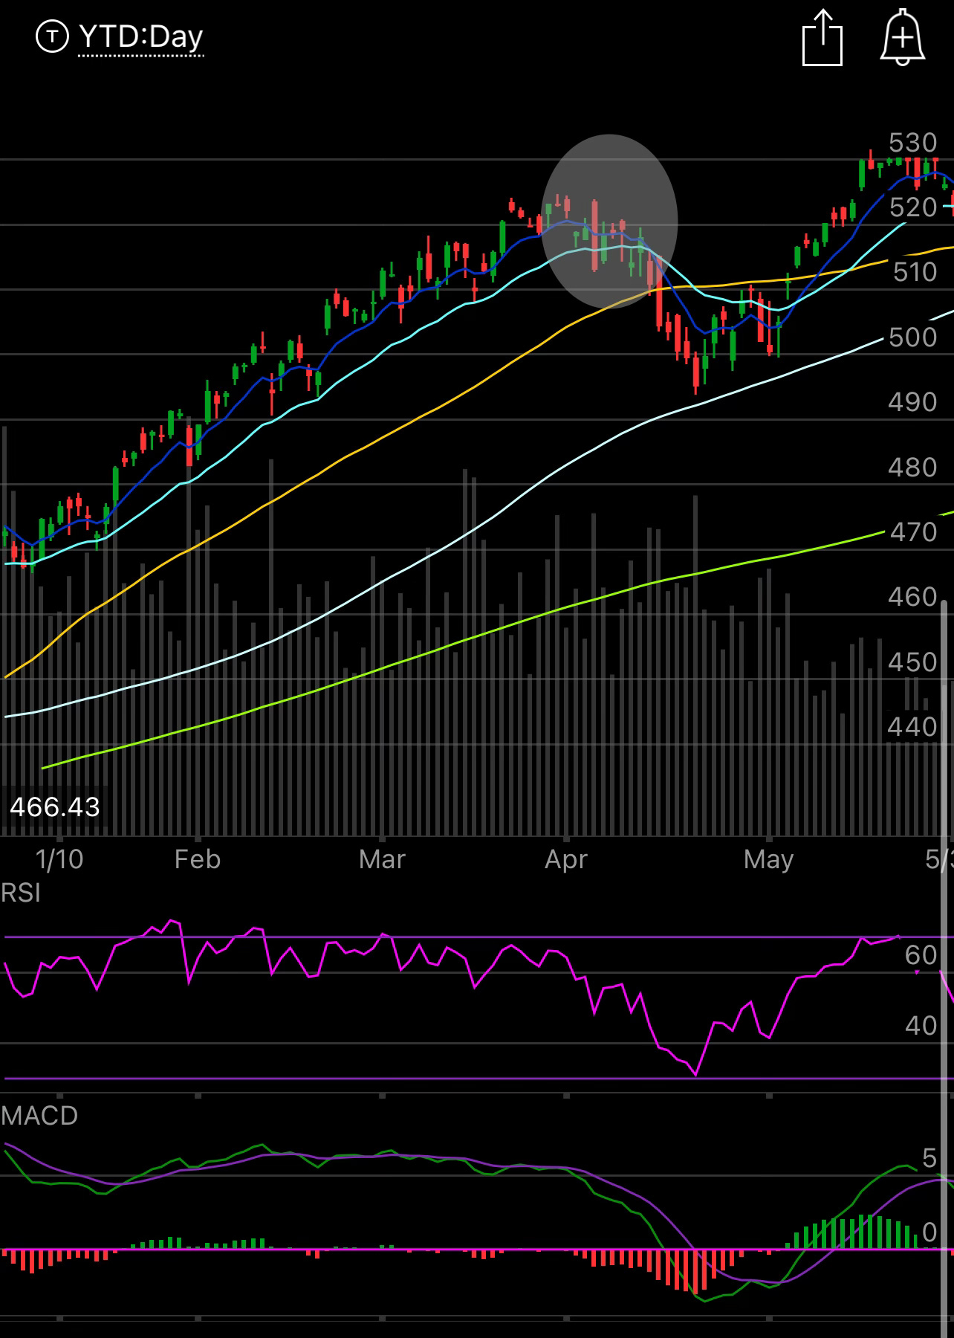954x1338 pixels.
Task: Tap the 450 price axis label
Action: tap(913, 662)
